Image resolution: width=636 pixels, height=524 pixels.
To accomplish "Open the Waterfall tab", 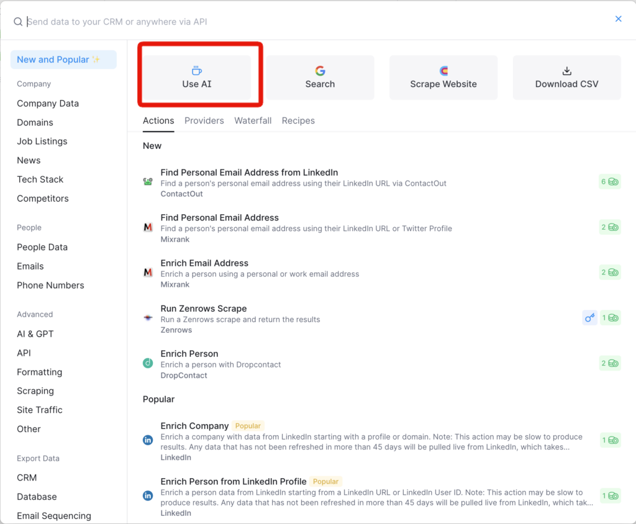I will click(253, 121).
